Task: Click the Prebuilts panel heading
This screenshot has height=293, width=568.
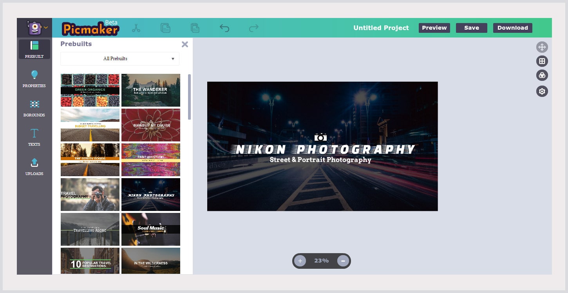Action: tap(76, 44)
